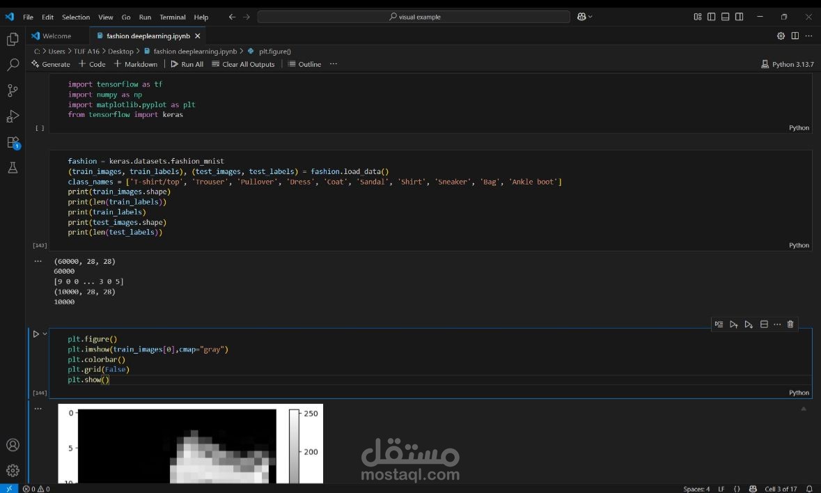Click the 'LF' end-of-line indicator
This screenshot has width=821, height=493.
click(x=721, y=489)
